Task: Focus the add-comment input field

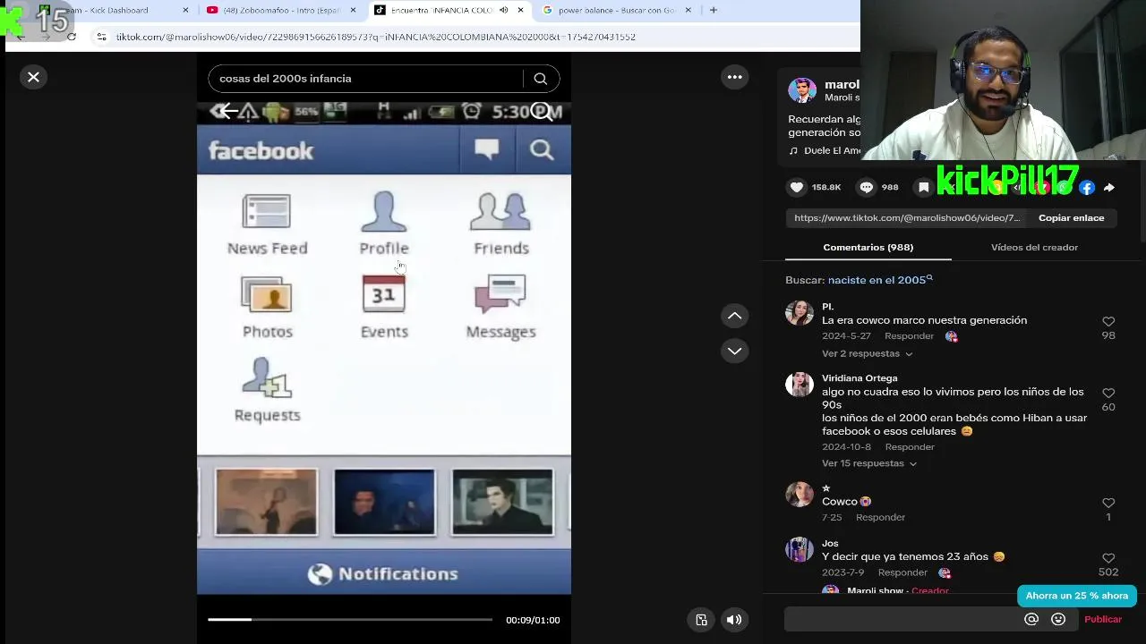Action: click(902, 619)
